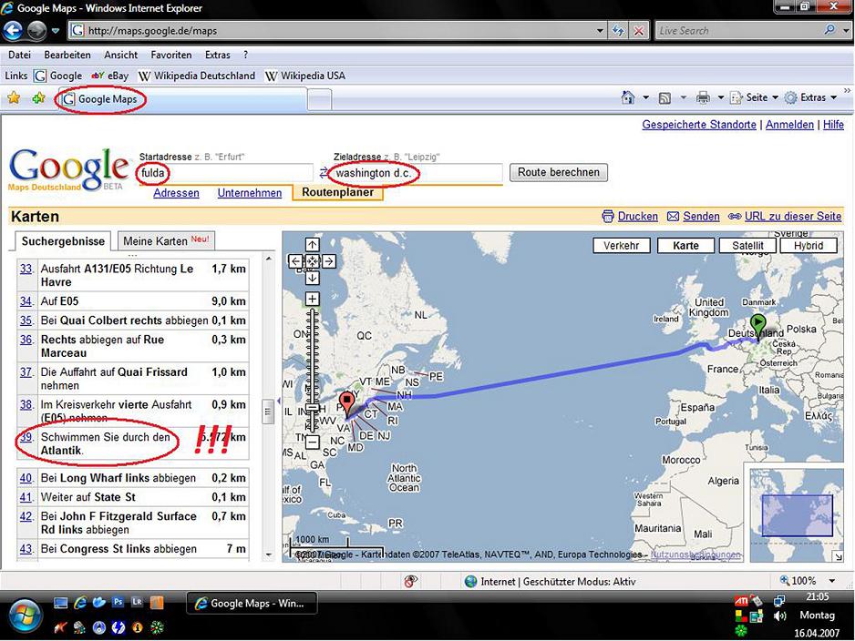The height and width of the screenshot is (641, 855).
Task: Open the Seite toolbar menu
Action: [x=754, y=97]
